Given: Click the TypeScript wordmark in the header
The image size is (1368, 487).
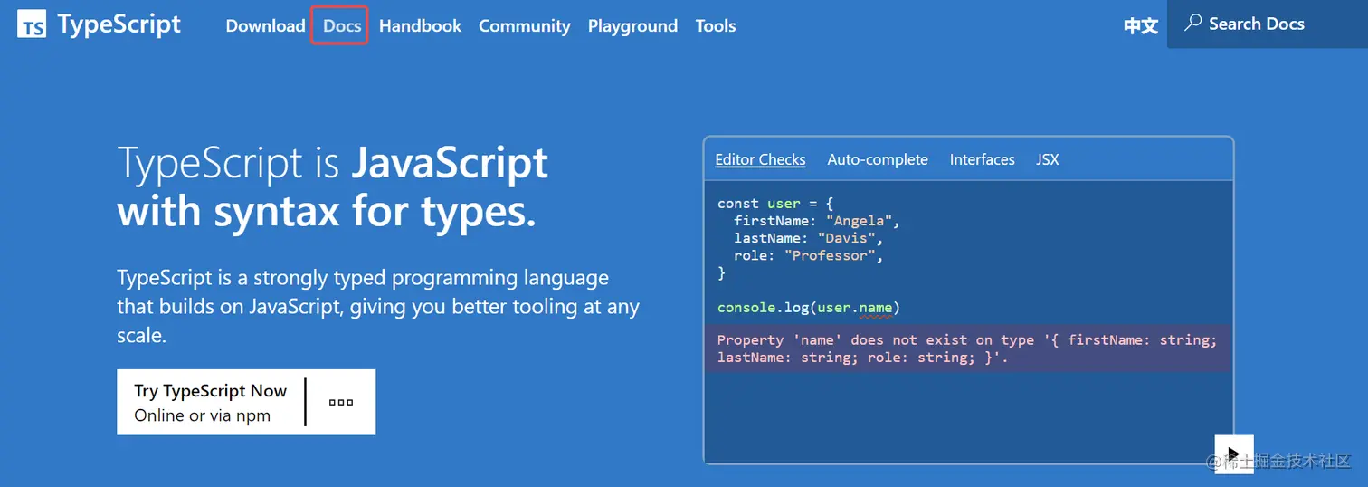Looking at the screenshot, I should tap(119, 24).
